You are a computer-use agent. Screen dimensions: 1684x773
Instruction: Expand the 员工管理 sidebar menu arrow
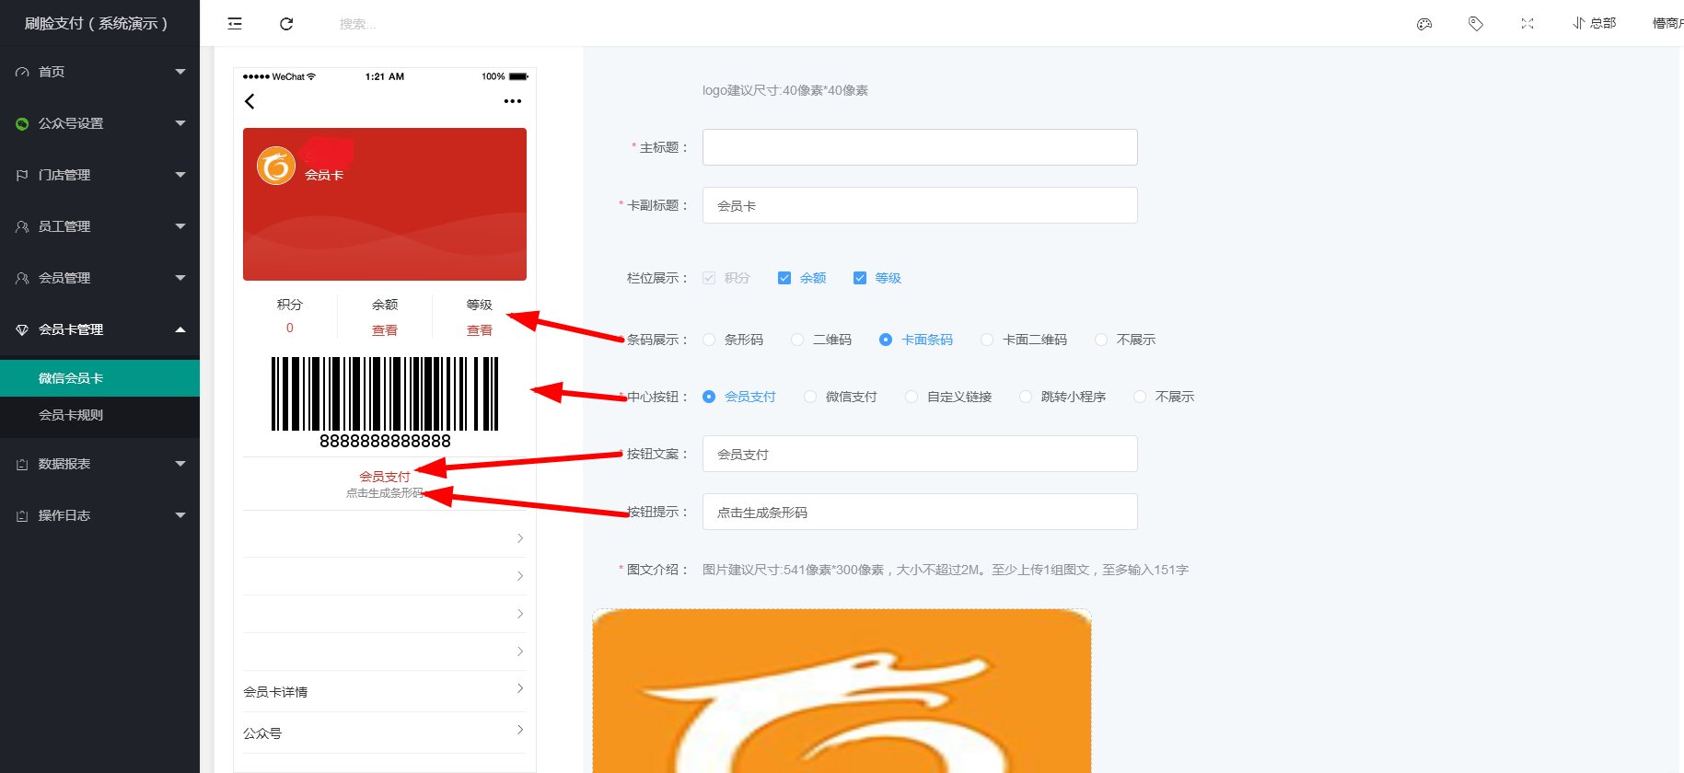[x=180, y=226]
